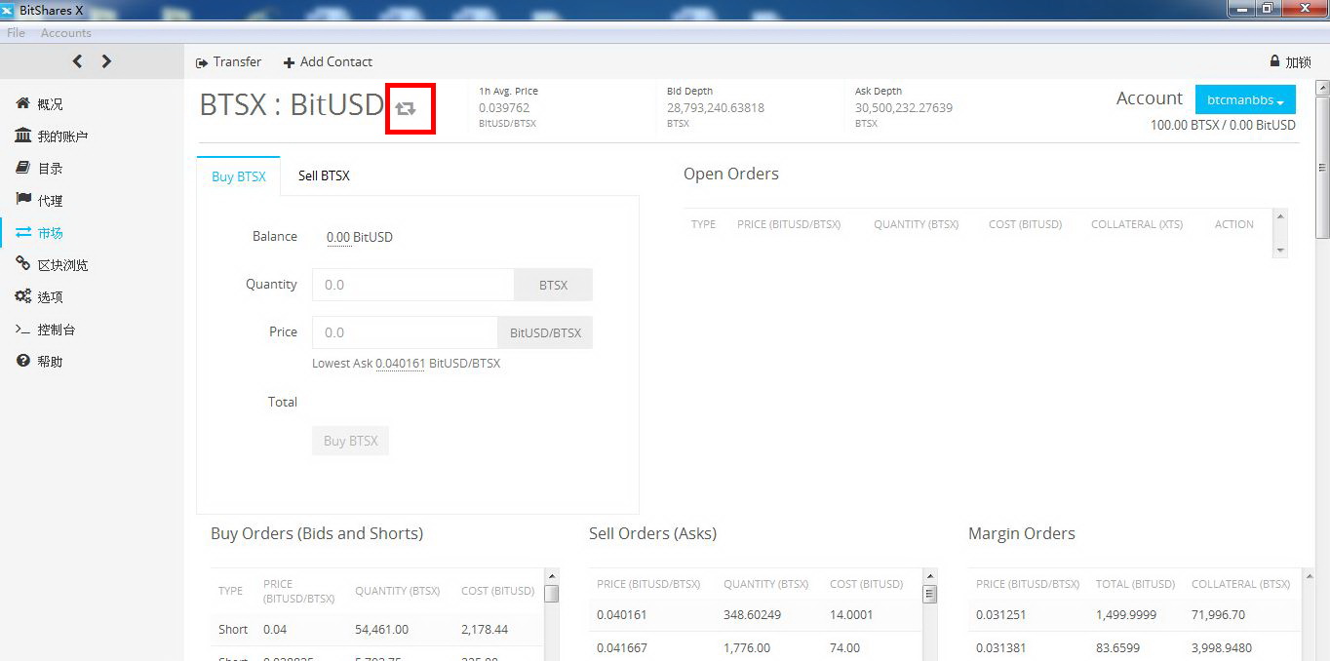This screenshot has width=1330, height=661.
Task: Click the lock icon at top right
Action: pos(1274,61)
